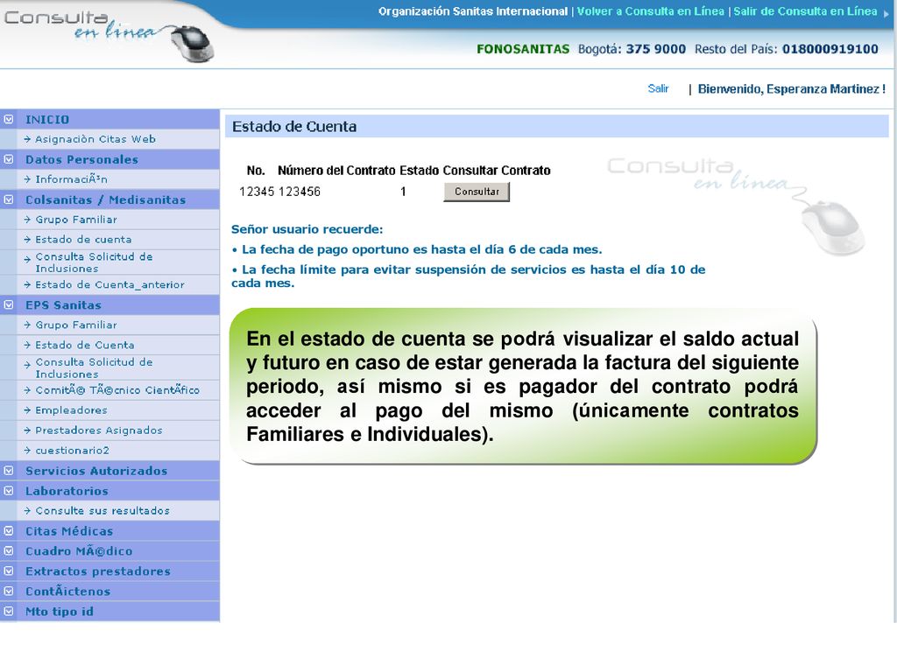Screen dimensions: 897x672
Task: Click arrow icon beside Consulte sus resultados
Action: [x=27, y=511]
